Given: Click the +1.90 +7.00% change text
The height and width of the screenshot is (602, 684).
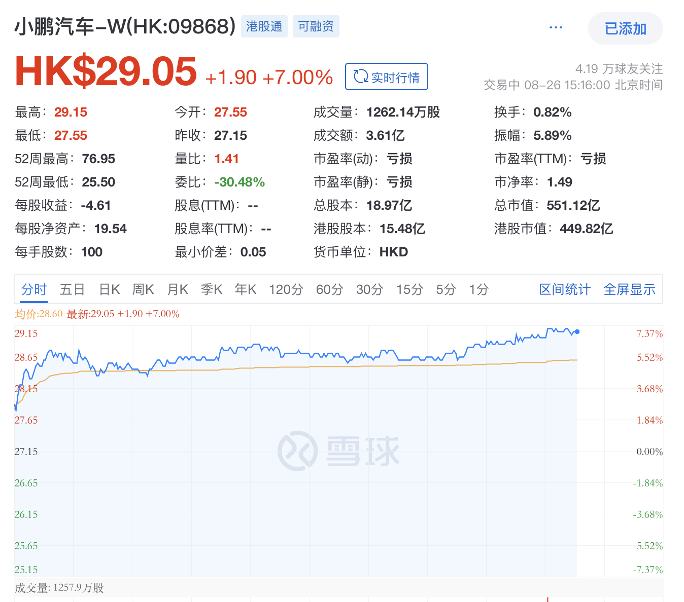Looking at the screenshot, I should coord(269,78).
